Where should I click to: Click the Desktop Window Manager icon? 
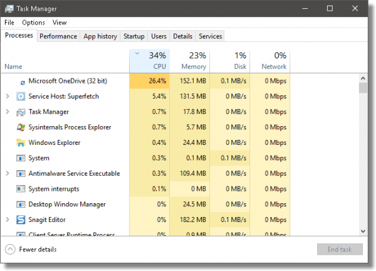point(21,205)
